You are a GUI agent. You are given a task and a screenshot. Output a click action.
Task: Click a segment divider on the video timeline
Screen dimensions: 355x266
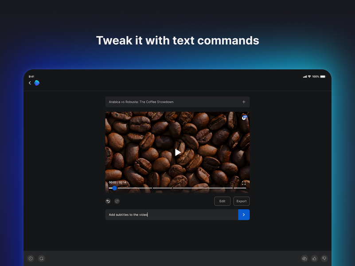(152, 188)
